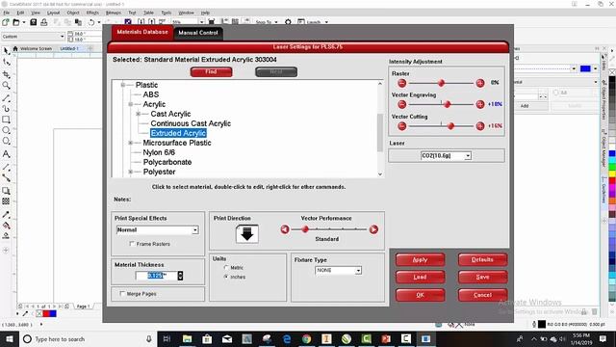Open the Effects menu
The height and width of the screenshot is (347, 616).
[92, 13]
